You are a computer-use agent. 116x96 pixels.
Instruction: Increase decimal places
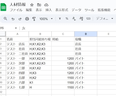[81, 19]
